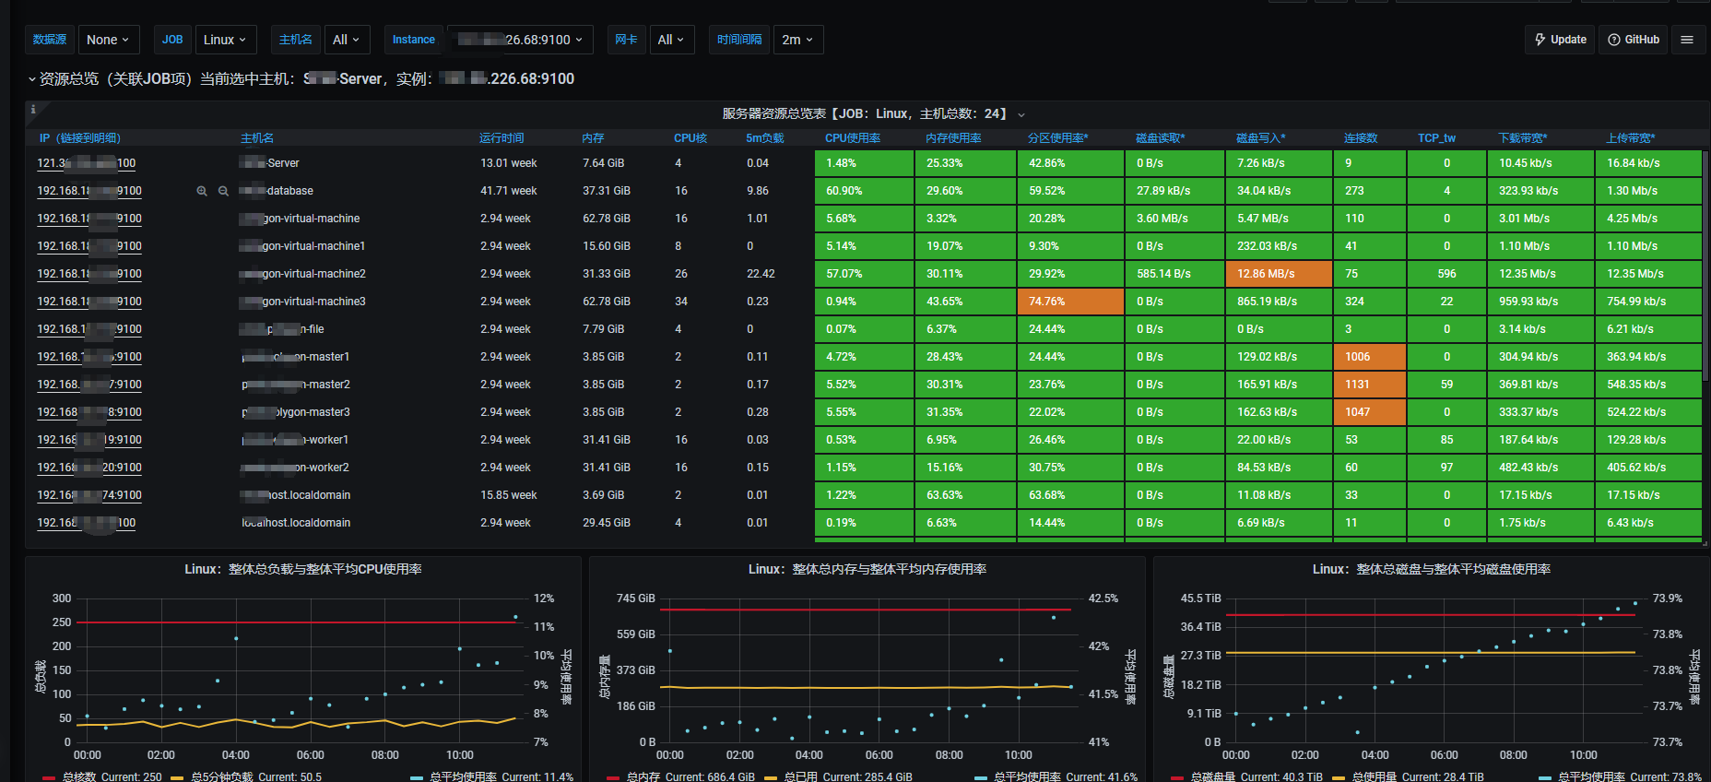Image resolution: width=1711 pixels, height=782 pixels.
Task: Click the red 总核数 legend color swatch
Action: point(49,777)
